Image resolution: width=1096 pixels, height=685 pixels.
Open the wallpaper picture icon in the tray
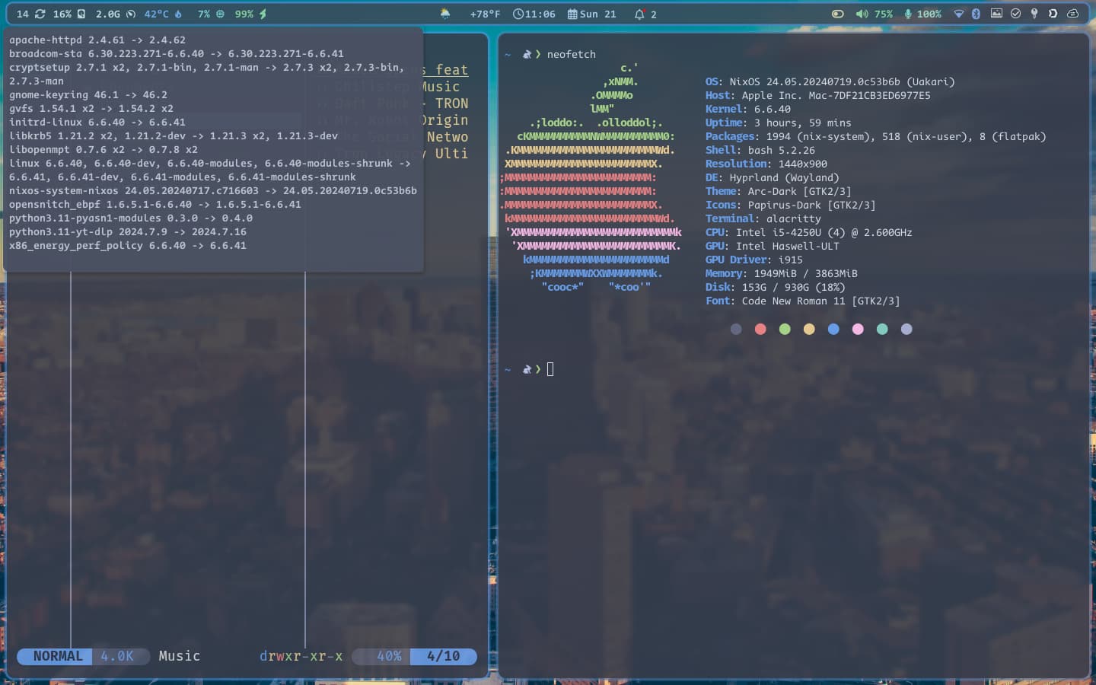pyautogui.click(x=998, y=13)
